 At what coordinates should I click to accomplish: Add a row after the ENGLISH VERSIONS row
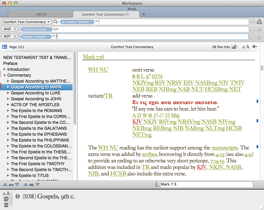pos(259,30)
